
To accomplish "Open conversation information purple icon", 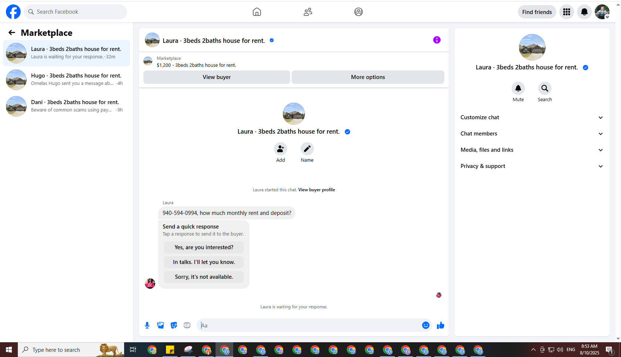I will [437, 40].
